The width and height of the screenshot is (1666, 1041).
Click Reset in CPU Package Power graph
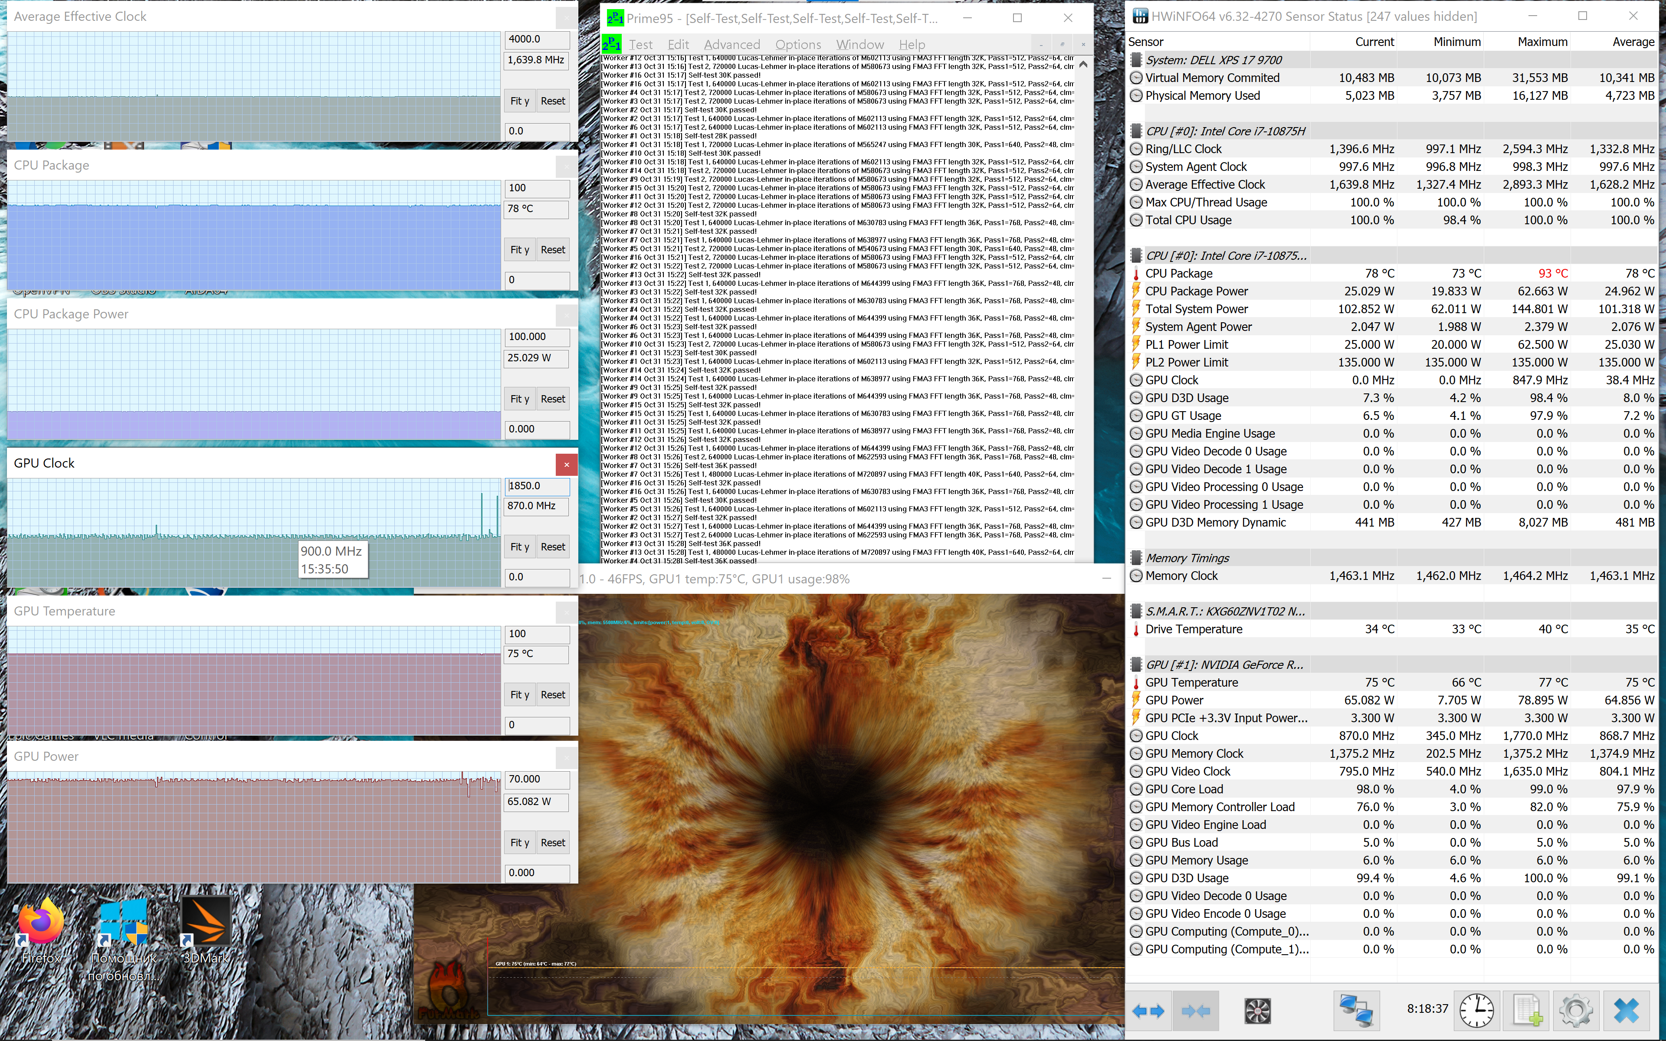coord(553,399)
